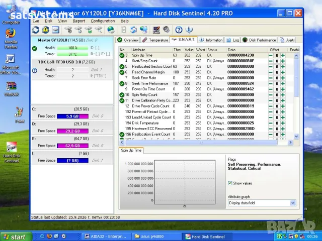Click the blue arrows update toolbar icon

(x=133, y=30)
